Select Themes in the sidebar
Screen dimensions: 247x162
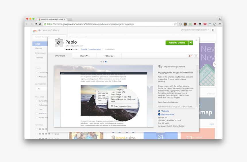tap(39, 58)
